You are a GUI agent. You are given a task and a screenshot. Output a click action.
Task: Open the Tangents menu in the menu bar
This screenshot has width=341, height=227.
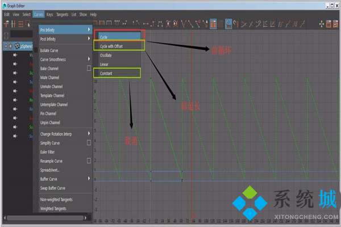[x=62, y=14]
